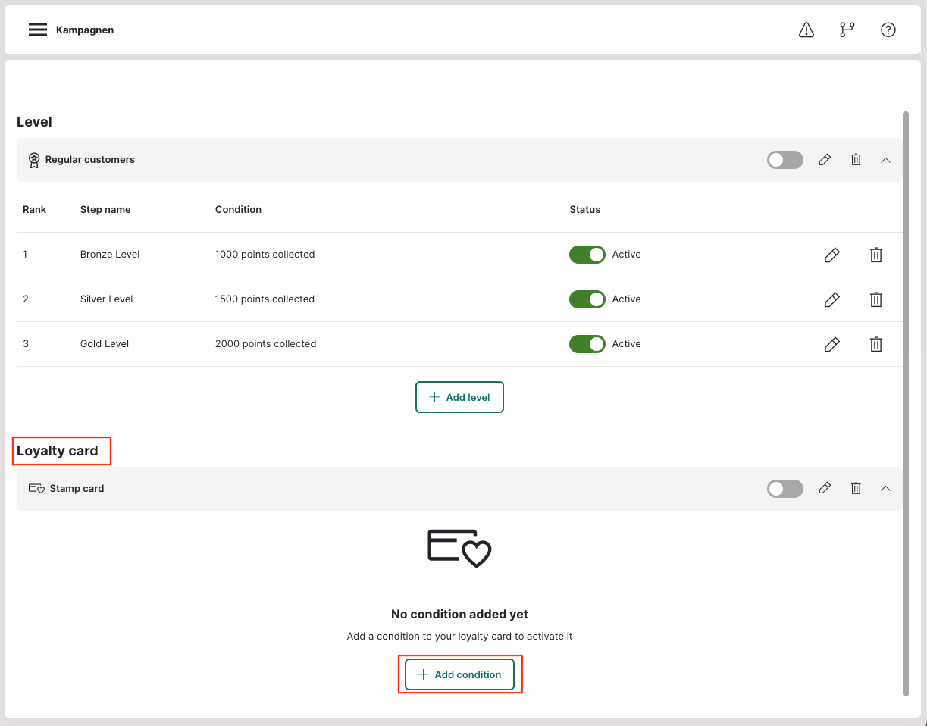927x726 pixels.
Task: Collapse the Stamp card section
Action: pos(885,489)
